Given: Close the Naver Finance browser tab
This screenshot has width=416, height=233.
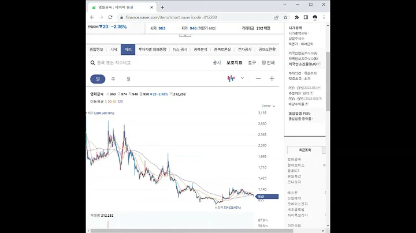Looking at the screenshot, I should click(151, 7).
